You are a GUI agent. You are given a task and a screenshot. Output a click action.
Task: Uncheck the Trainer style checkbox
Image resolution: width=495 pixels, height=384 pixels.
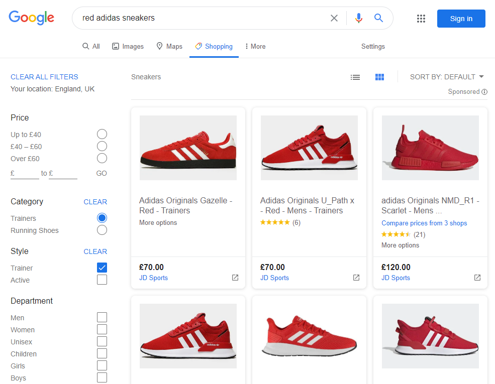[x=102, y=268]
